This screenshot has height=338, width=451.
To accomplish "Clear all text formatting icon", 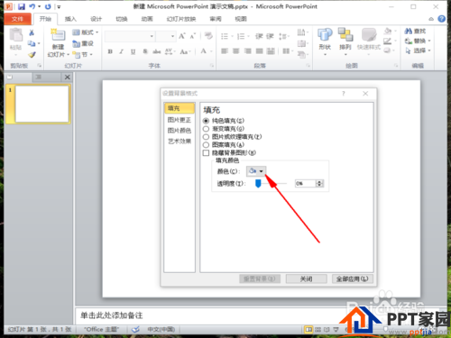I will pyautogui.click(x=208, y=36).
